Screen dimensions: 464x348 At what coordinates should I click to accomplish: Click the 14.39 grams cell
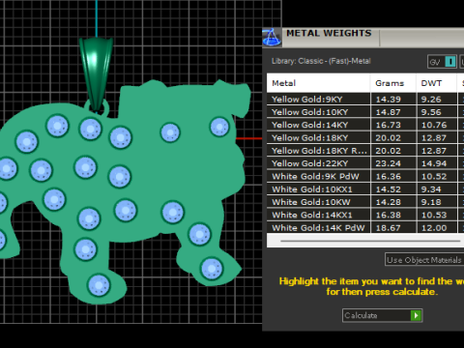point(393,100)
